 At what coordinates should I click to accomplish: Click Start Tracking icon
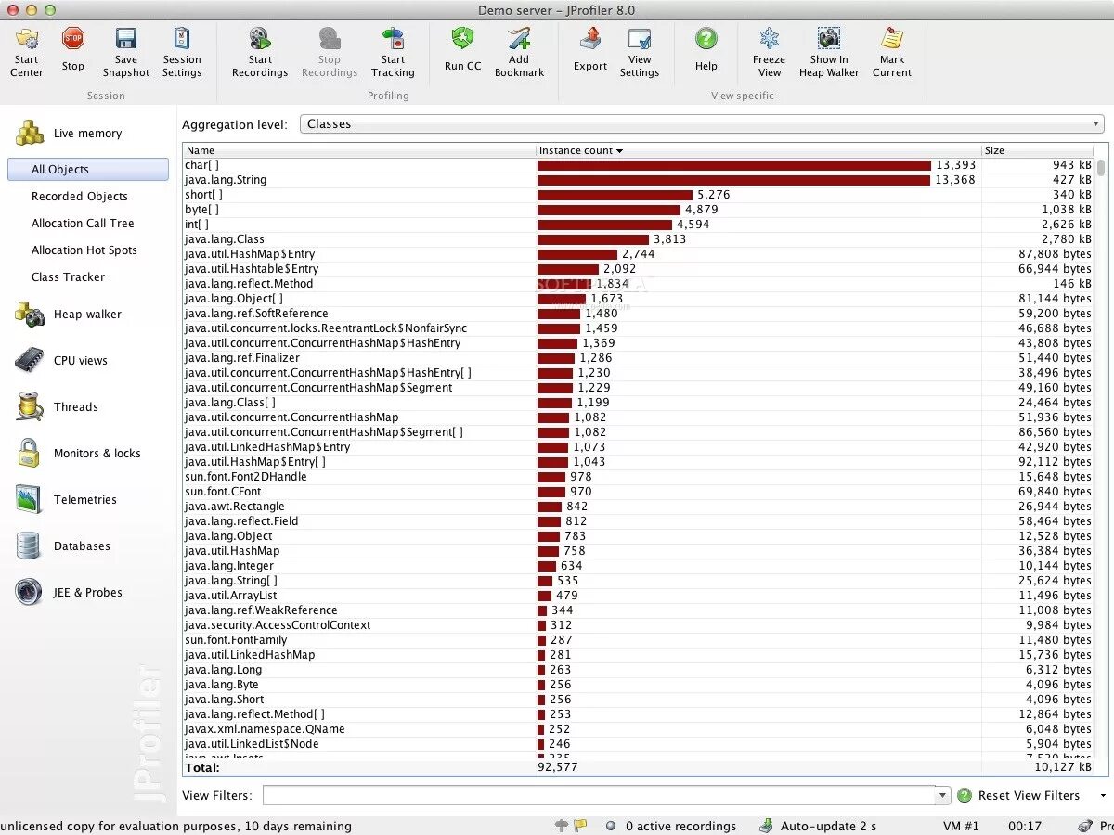pyautogui.click(x=393, y=39)
